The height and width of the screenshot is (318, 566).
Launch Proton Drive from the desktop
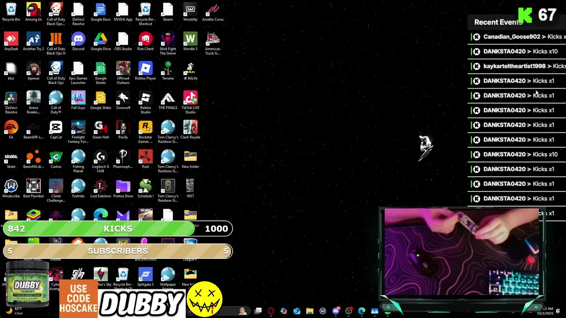tap(123, 189)
